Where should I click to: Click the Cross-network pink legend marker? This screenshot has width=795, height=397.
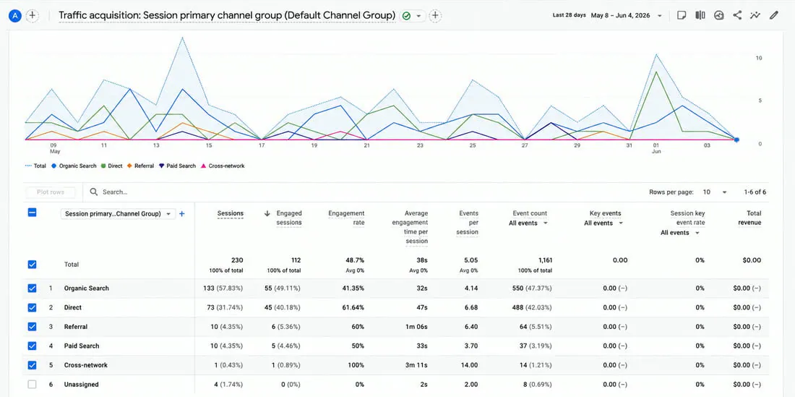204,166
